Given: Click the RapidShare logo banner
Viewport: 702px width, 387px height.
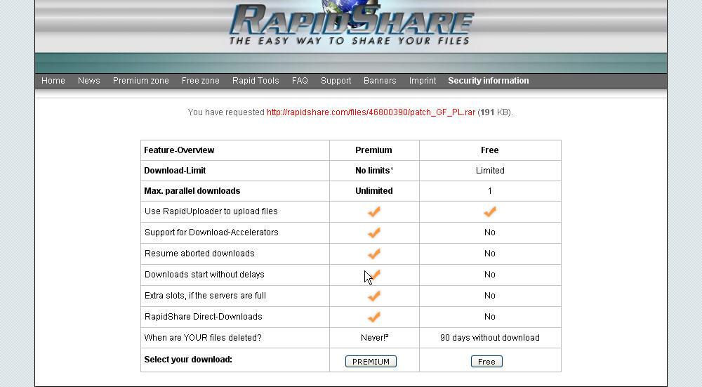Looking at the screenshot, I should click(x=351, y=23).
